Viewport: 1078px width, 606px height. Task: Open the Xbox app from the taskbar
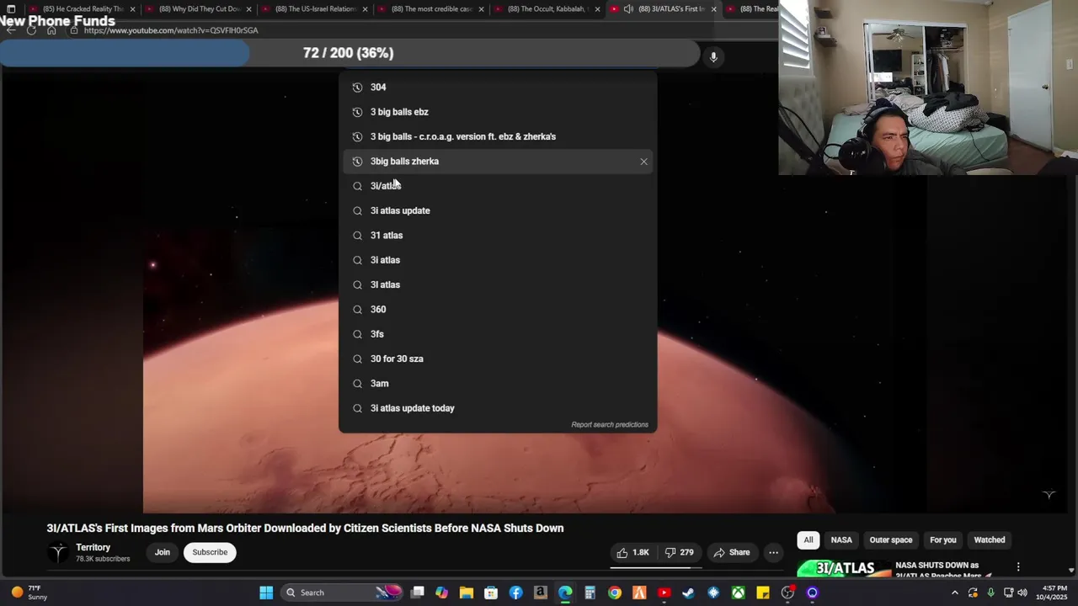(738, 593)
